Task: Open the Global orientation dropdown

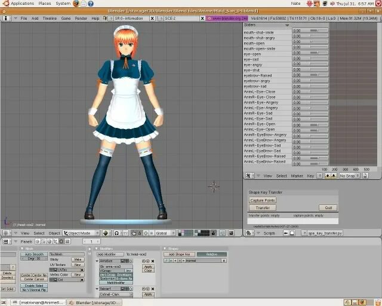Action: pos(165,233)
